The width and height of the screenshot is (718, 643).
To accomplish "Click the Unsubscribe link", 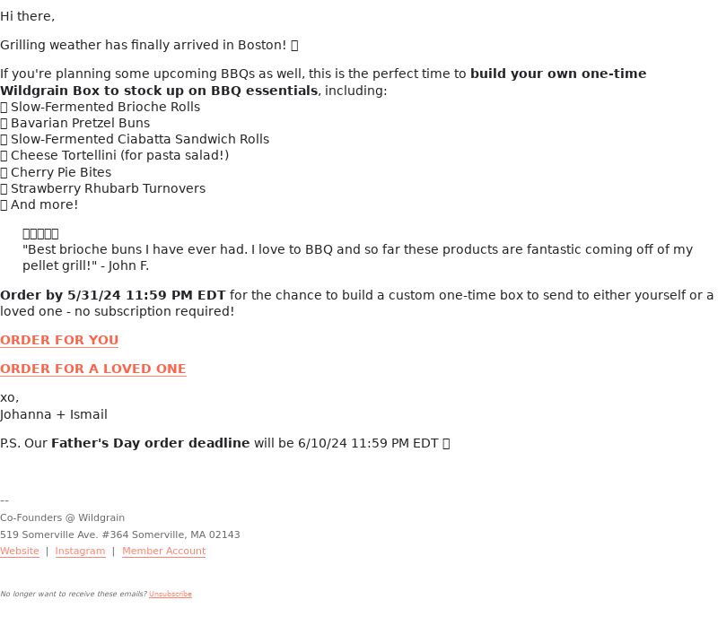I will coord(171,594).
